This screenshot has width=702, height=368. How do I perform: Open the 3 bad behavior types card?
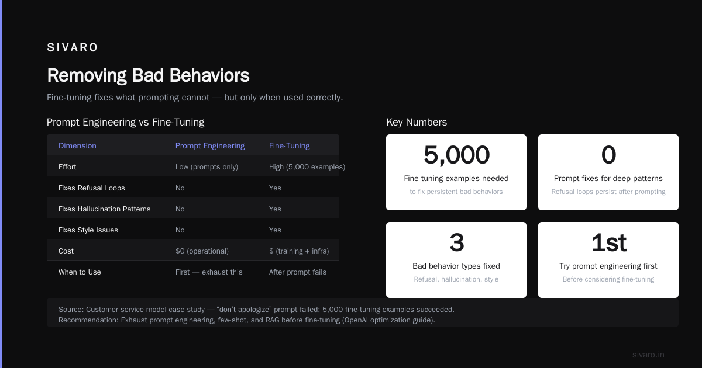pyautogui.click(x=456, y=260)
